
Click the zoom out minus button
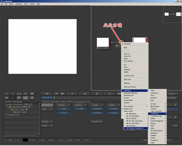13,94
